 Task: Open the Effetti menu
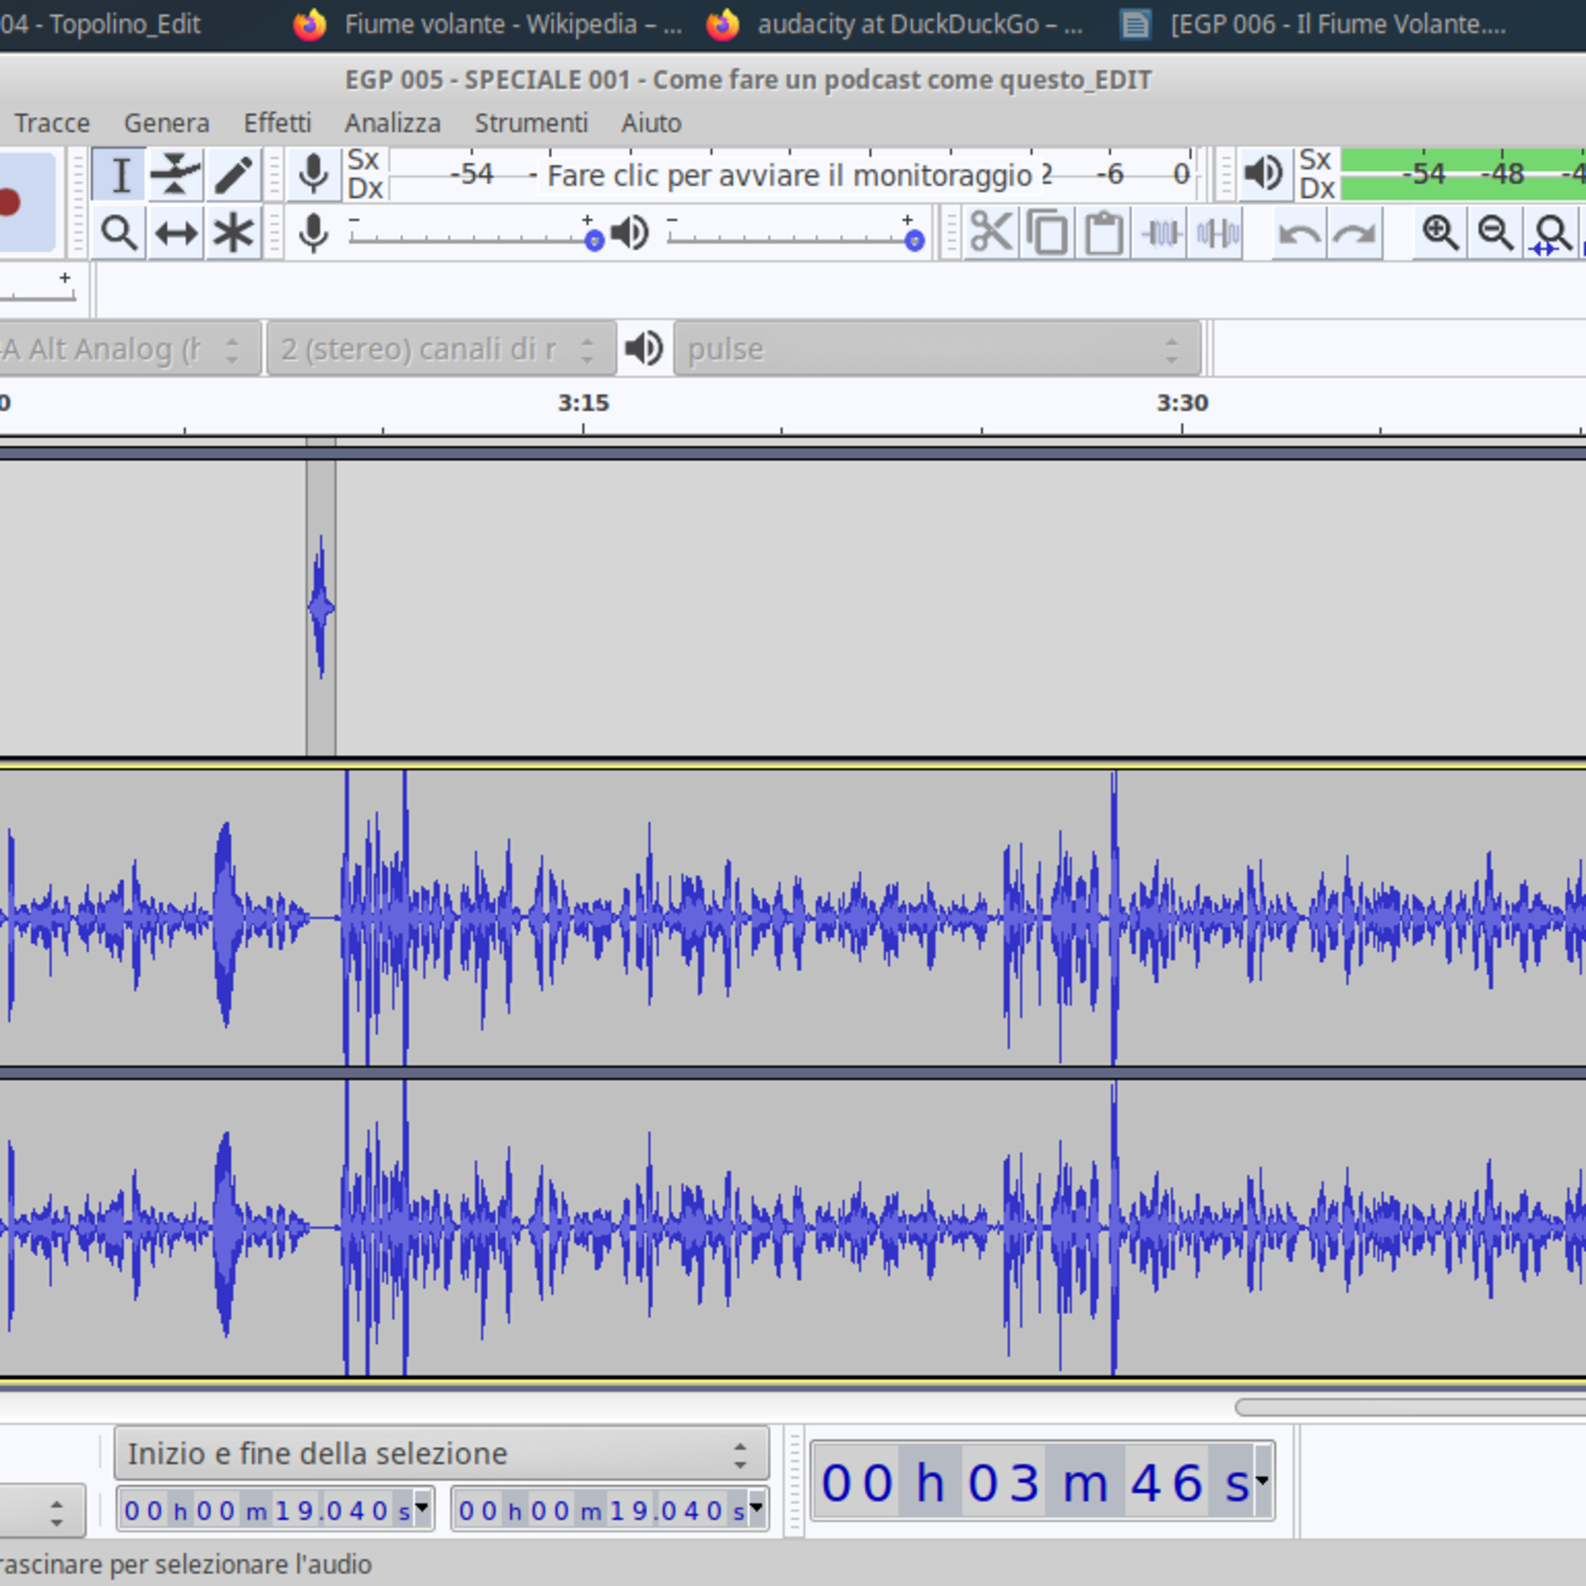tap(278, 123)
